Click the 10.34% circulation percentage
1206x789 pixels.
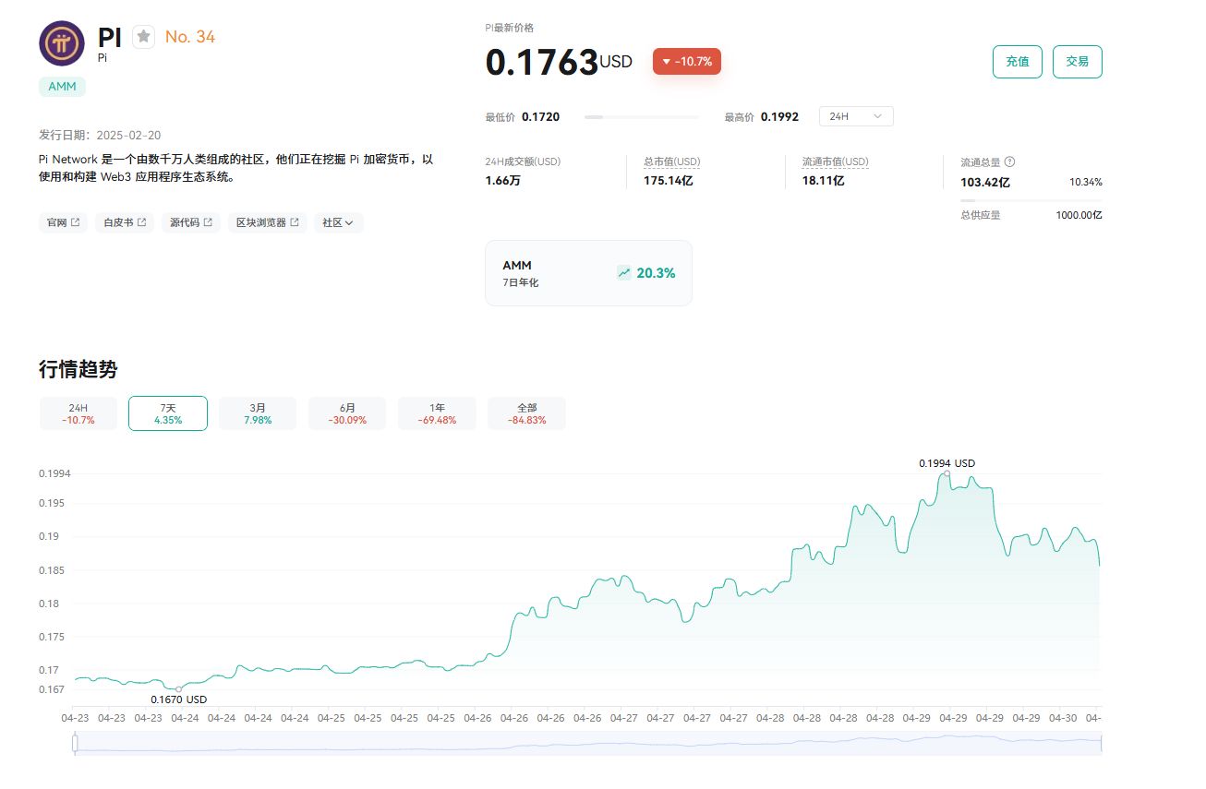coord(1086,183)
